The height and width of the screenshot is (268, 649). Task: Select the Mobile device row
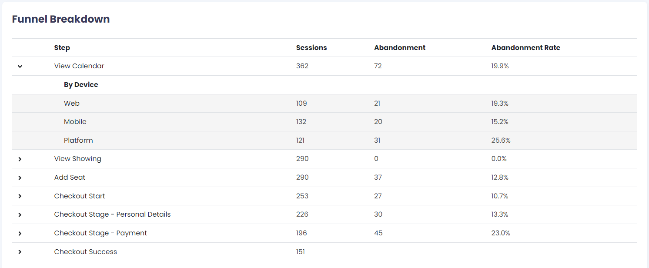(75, 122)
